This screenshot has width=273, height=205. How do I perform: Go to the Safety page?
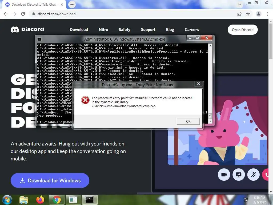125,30
